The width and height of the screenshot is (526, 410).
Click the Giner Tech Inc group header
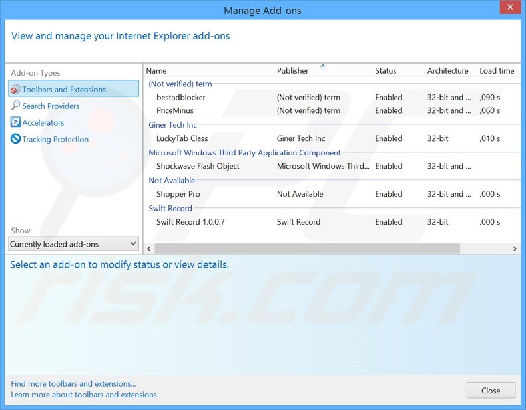coord(172,124)
